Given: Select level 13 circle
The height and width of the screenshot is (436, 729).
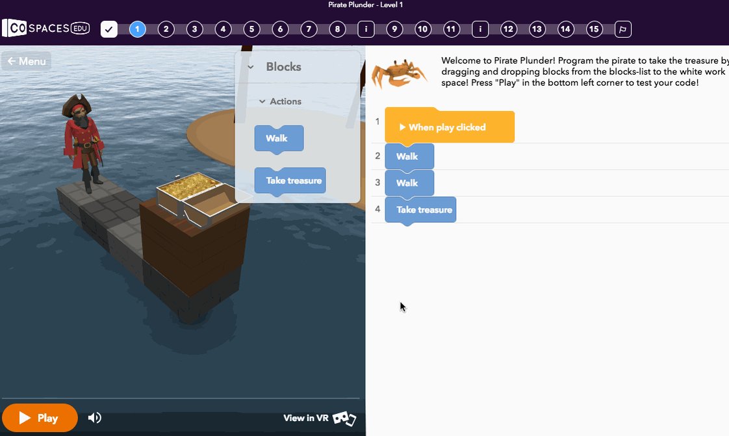Looking at the screenshot, I should pyautogui.click(x=537, y=29).
